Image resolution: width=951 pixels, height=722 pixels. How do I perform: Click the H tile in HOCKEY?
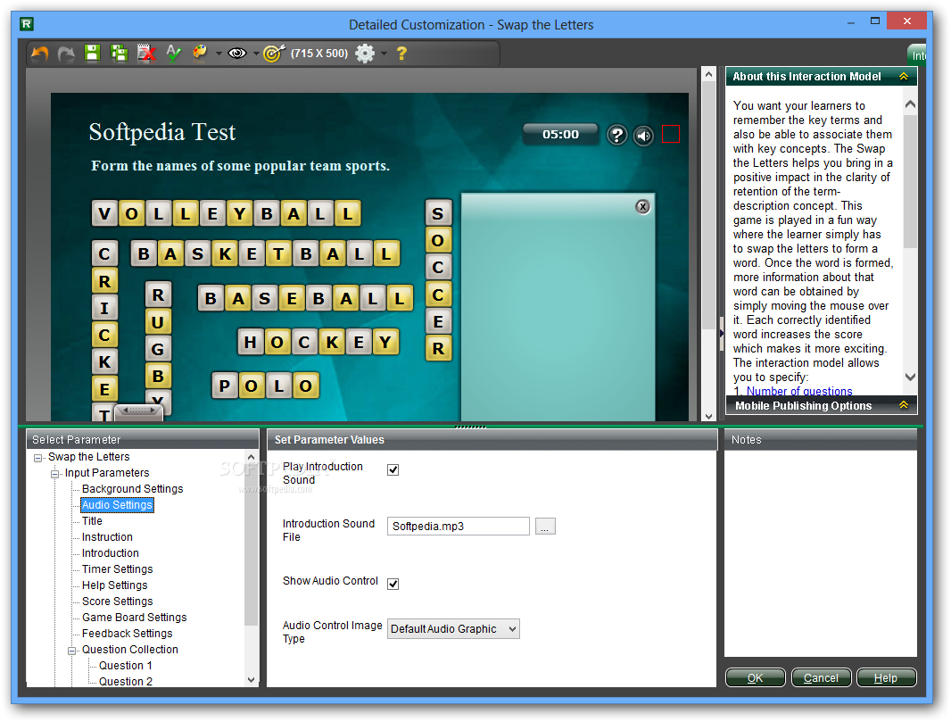[x=250, y=342]
